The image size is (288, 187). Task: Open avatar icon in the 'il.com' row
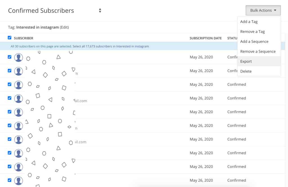tap(19, 140)
